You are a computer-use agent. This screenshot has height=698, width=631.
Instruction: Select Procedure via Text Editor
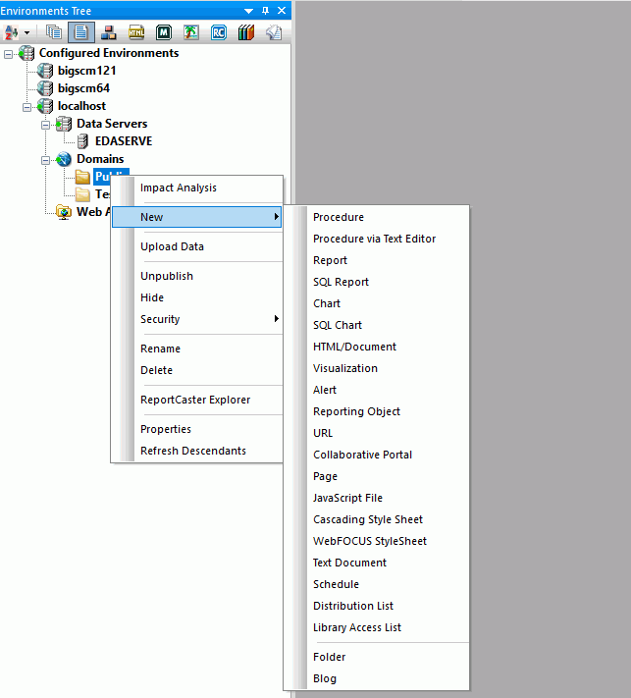(x=374, y=239)
